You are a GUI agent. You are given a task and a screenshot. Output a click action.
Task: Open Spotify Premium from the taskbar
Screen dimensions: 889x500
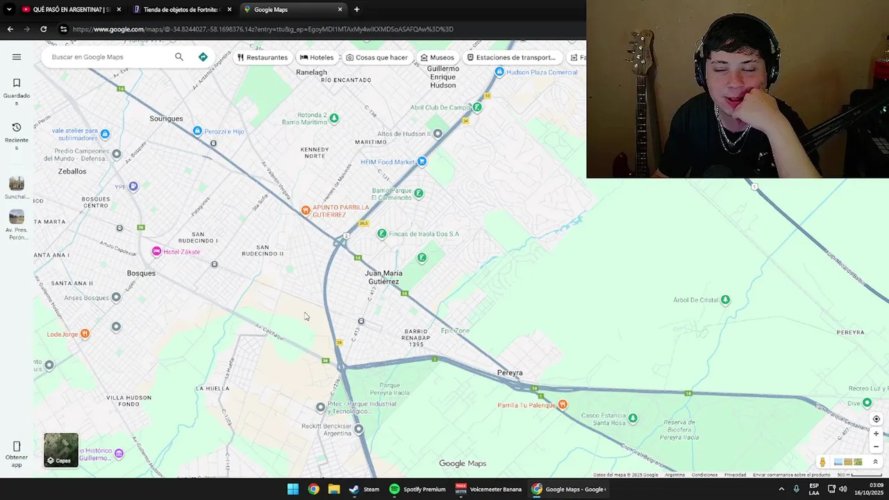coord(417,489)
